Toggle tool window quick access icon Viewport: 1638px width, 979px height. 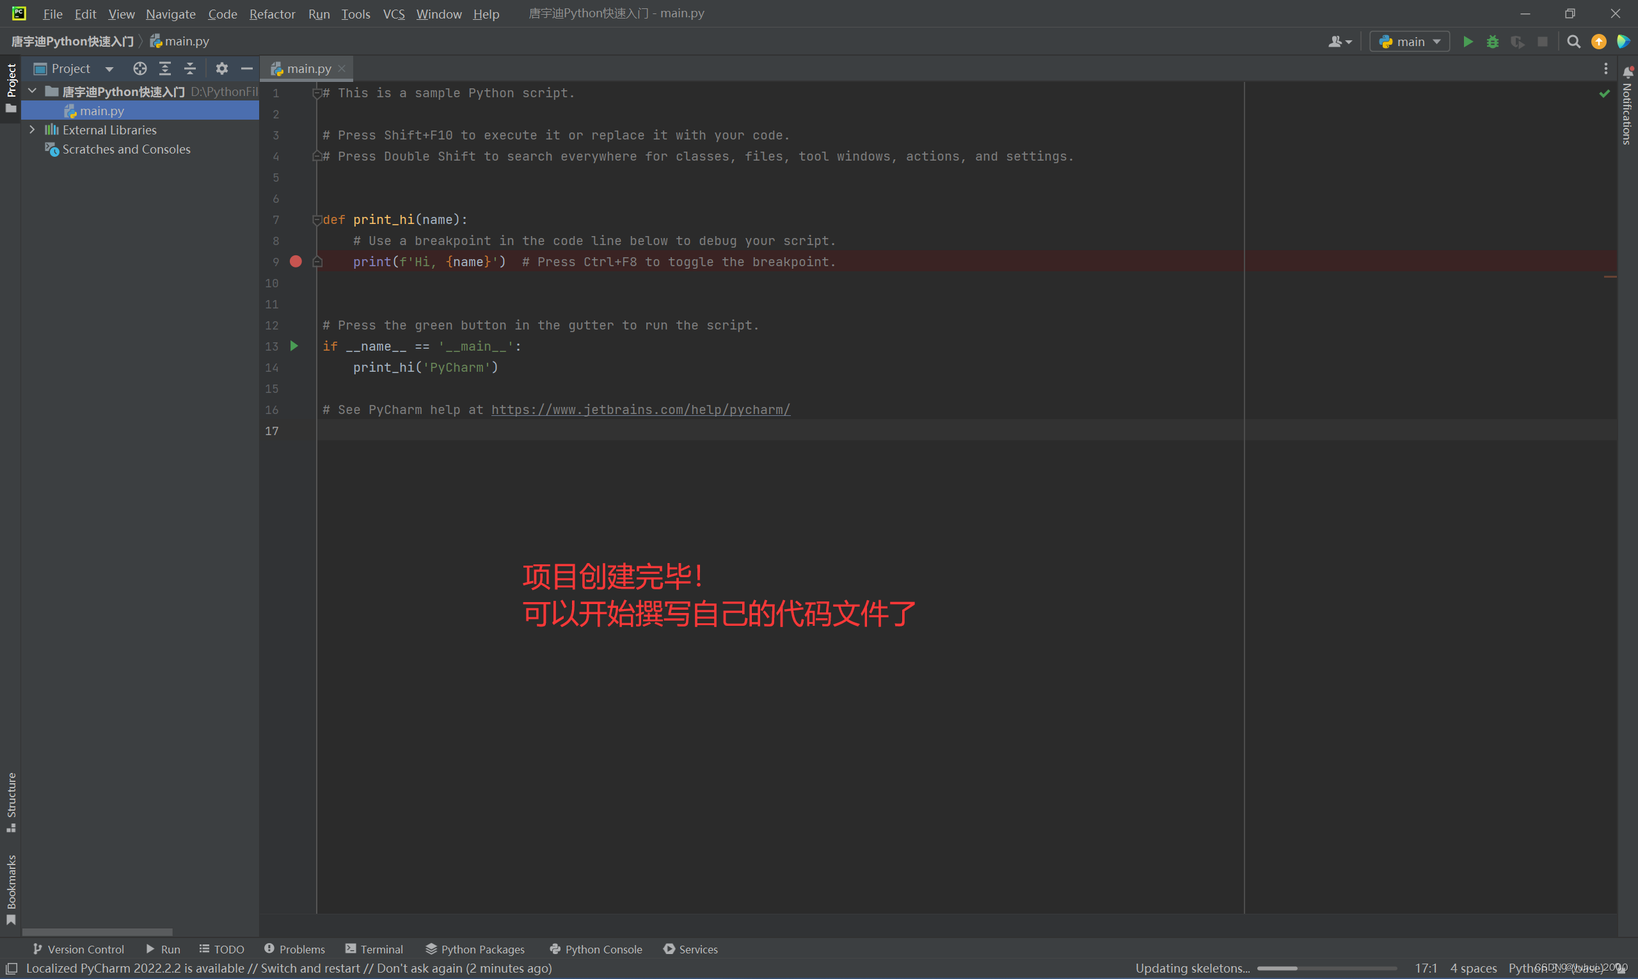(12, 967)
